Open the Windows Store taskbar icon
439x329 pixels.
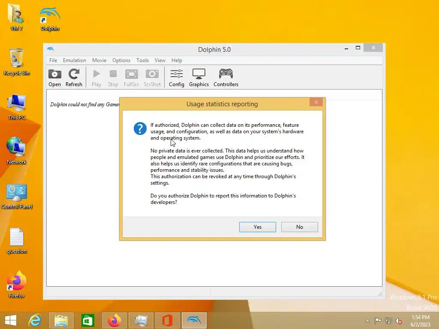coord(87,320)
